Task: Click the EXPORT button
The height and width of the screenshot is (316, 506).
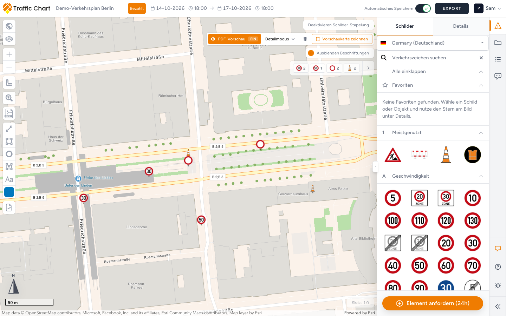Action: point(452,8)
